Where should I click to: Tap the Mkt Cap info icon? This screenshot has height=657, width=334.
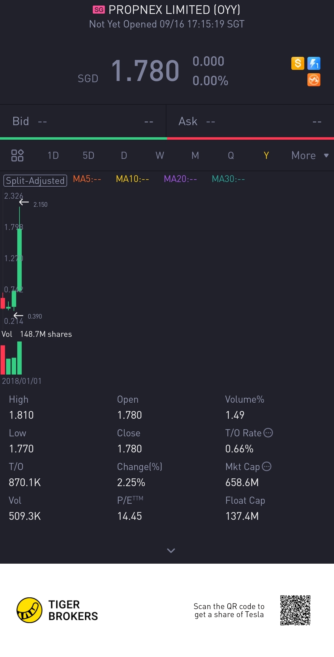(x=267, y=466)
